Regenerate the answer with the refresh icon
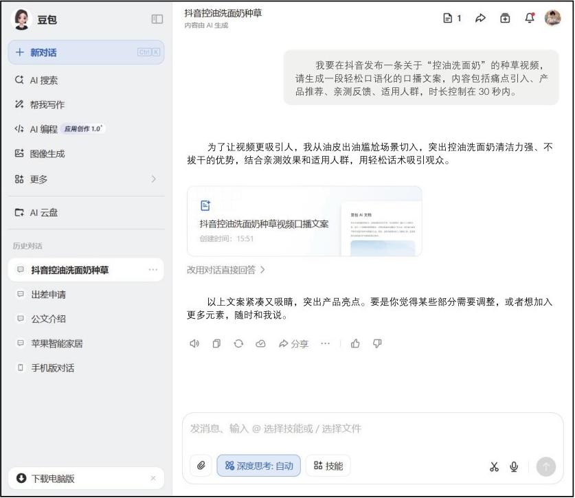The image size is (575, 498). click(238, 343)
